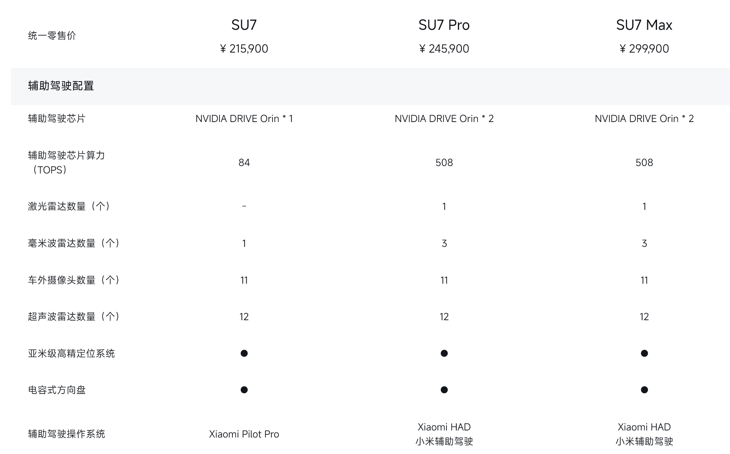730x454 pixels.
Task: Click the SU7 Pro Xiaomi HAD 小米辅助驾驶 cell
Action: click(444, 434)
